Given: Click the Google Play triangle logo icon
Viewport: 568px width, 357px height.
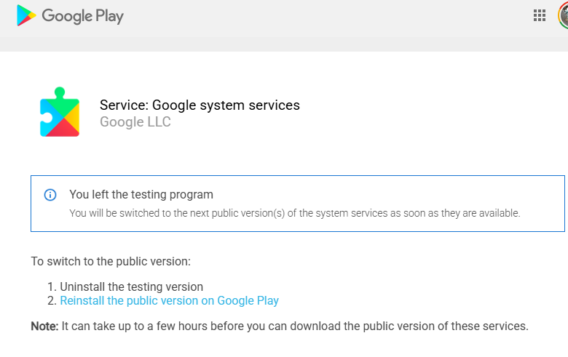Looking at the screenshot, I should [26, 15].
